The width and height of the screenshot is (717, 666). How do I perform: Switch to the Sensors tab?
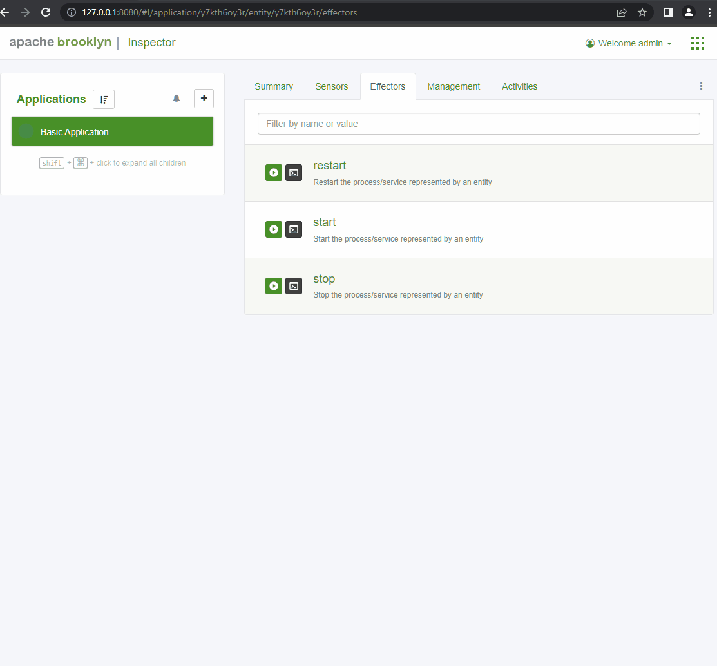coord(332,86)
